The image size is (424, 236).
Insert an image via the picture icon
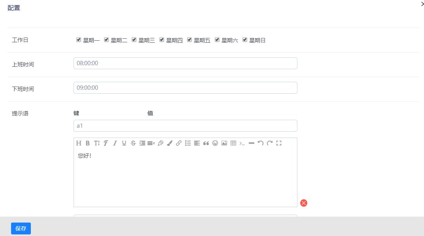224,143
